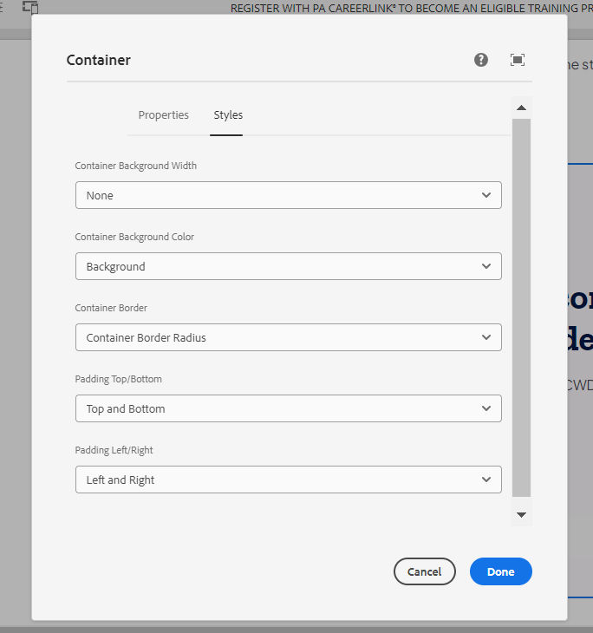Click the 'REGISTER WITH PA CAREERLINK' page heading
The width and height of the screenshot is (593, 633).
(x=411, y=8)
